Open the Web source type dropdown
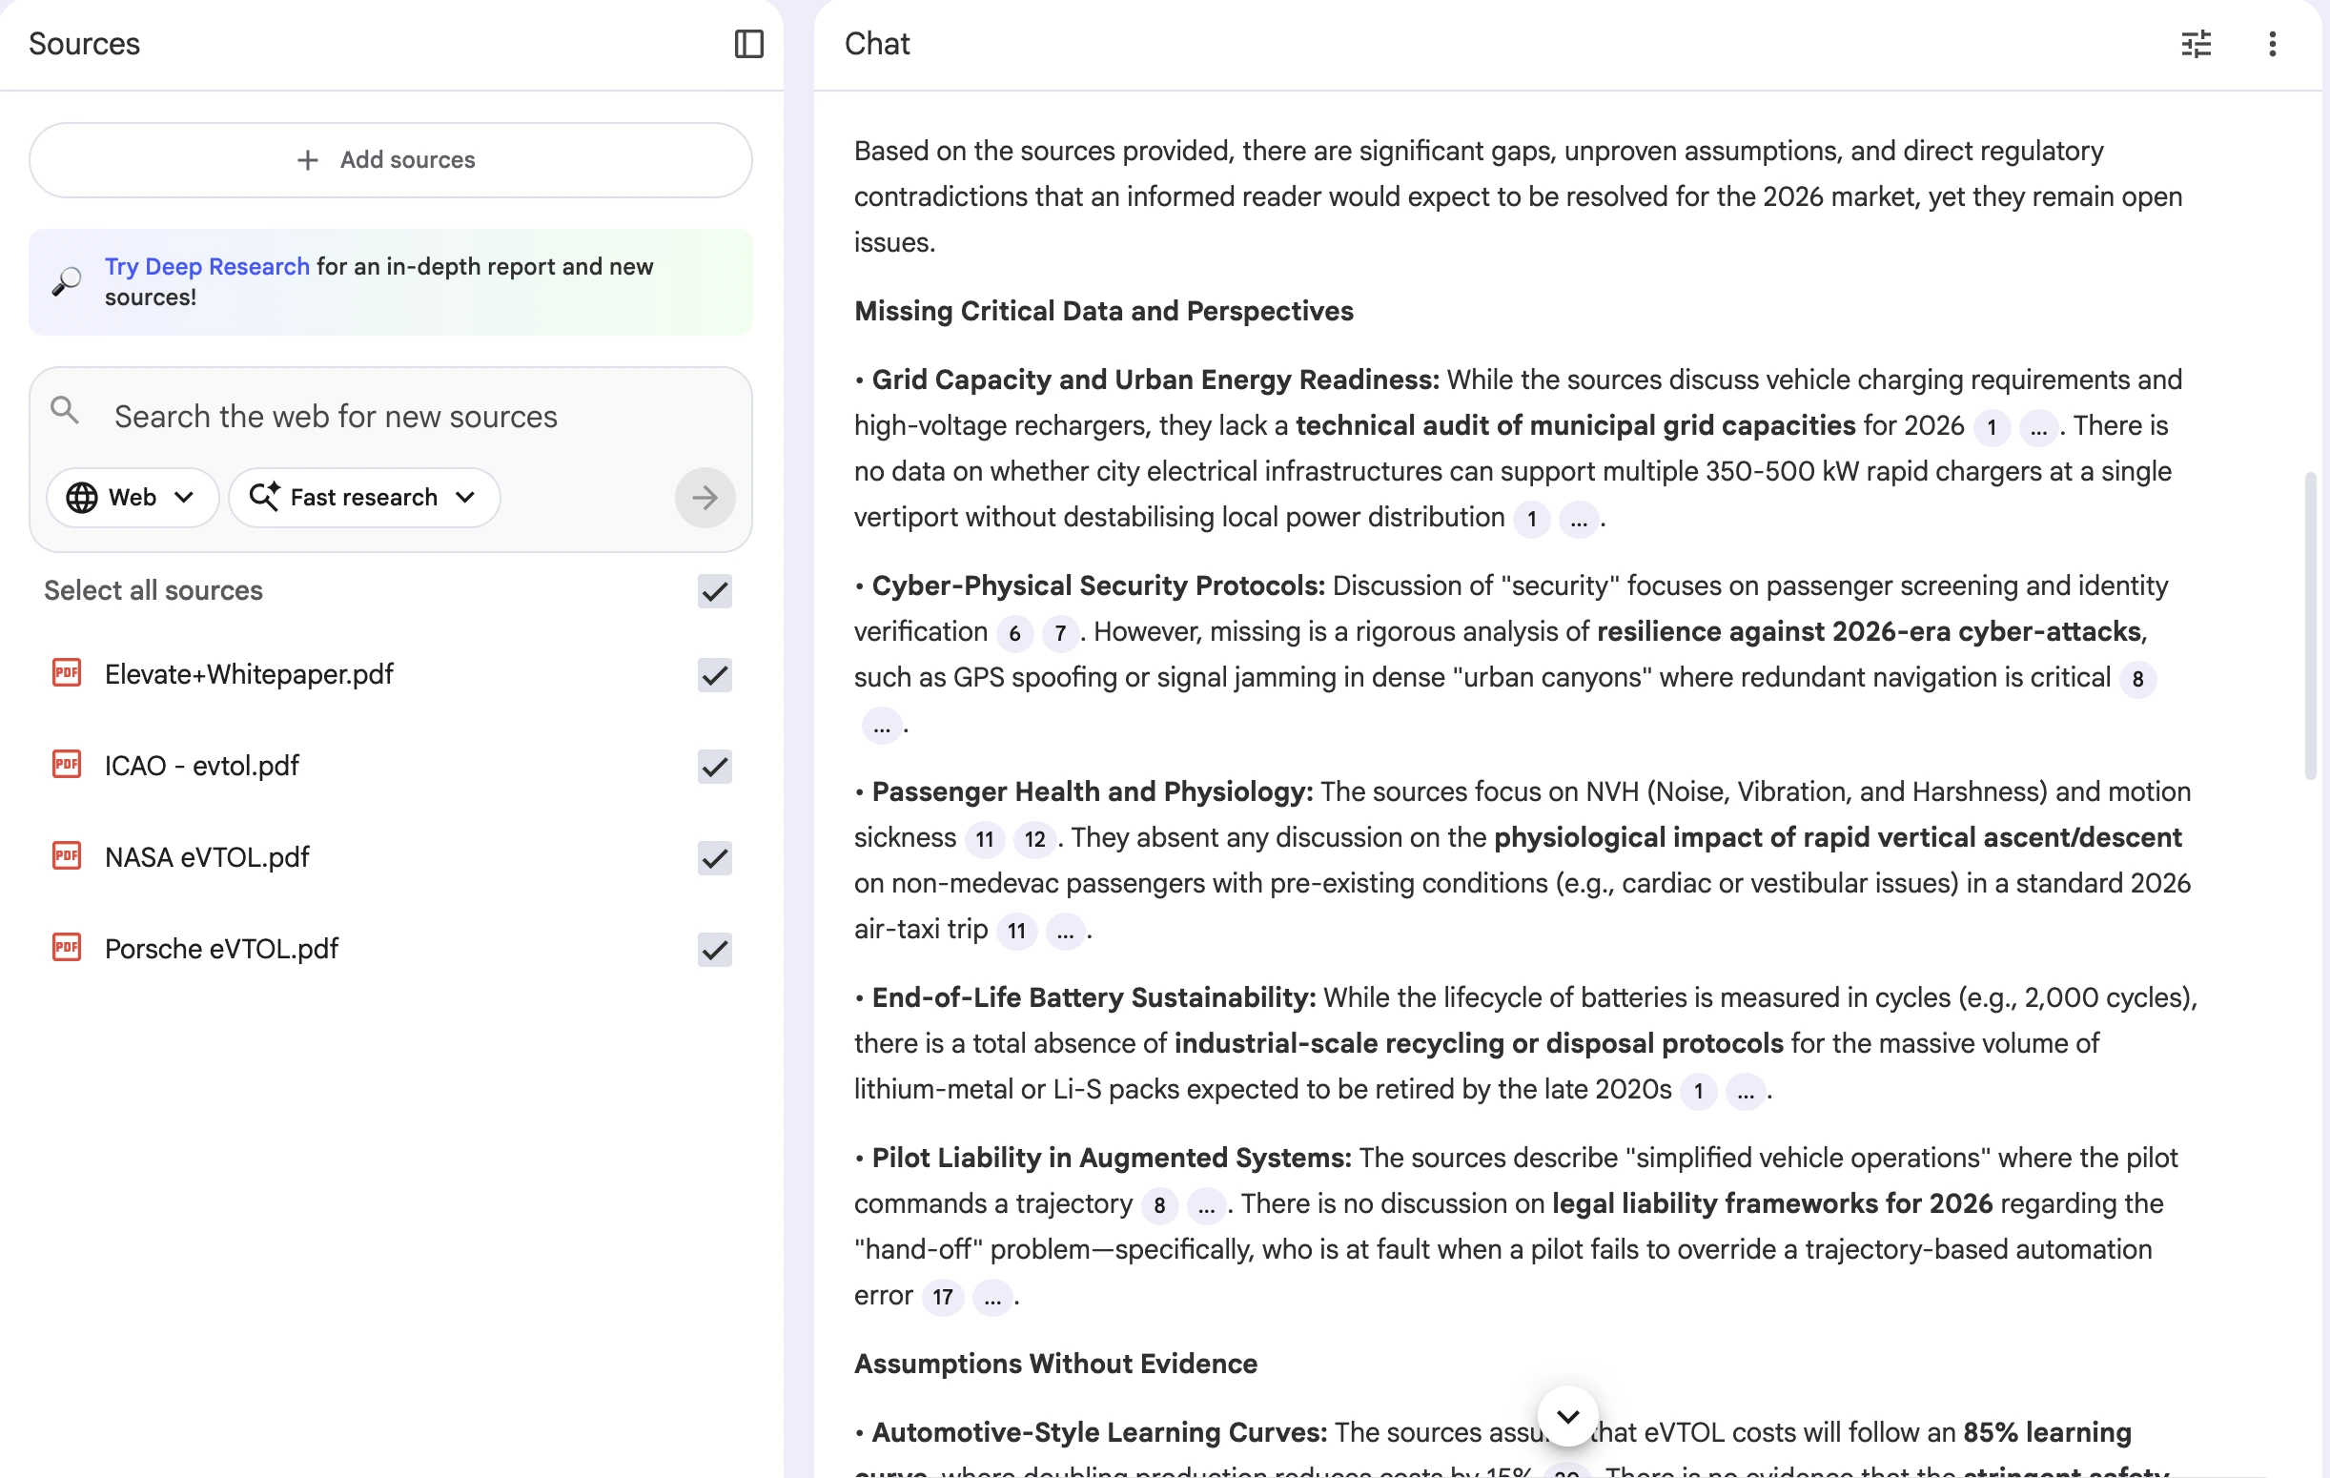The width and height of the screenshot is (2330, 1478). (132, 498)
